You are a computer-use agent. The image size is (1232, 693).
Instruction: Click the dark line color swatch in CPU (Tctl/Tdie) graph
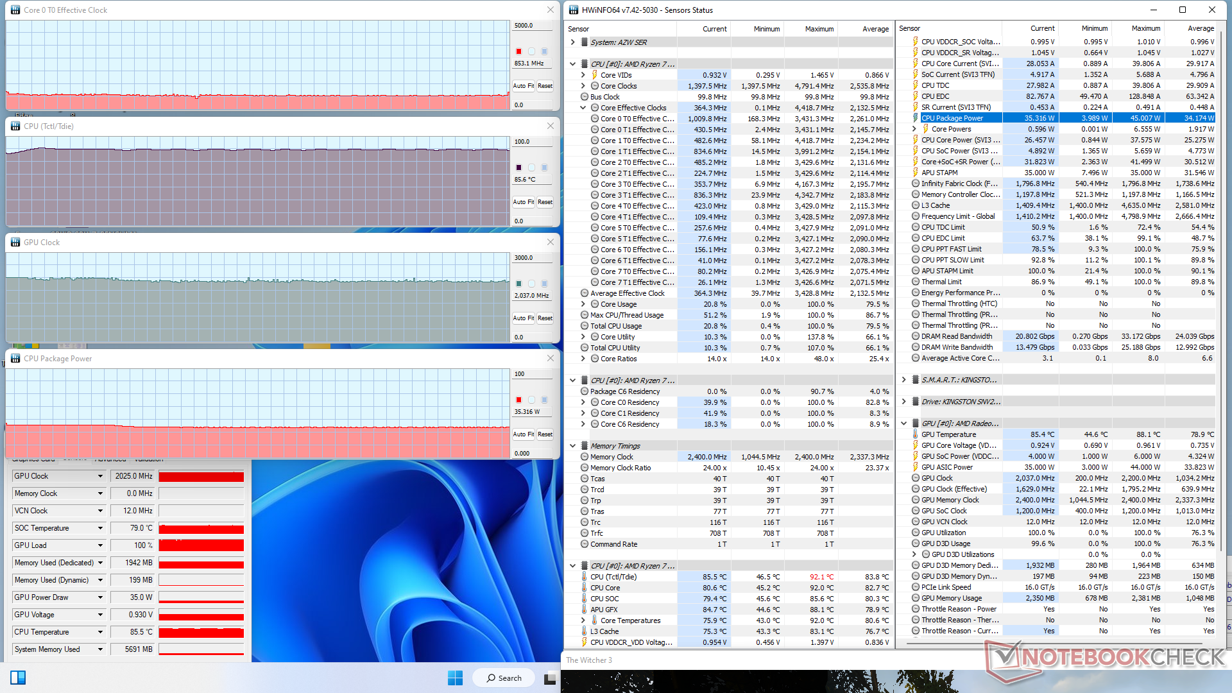pos(518,167)
